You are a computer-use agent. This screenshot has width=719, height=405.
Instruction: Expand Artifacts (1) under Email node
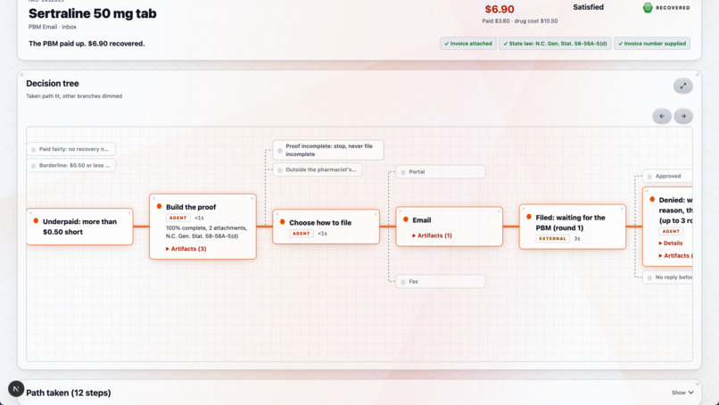coord(432,236)
